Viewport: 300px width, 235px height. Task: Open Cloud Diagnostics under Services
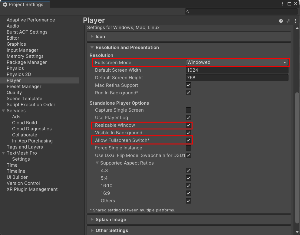(32, 129)
